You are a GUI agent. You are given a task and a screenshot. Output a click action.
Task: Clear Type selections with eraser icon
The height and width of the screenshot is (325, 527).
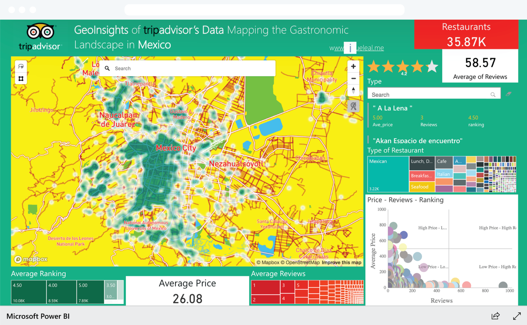[x=509, y=94]
